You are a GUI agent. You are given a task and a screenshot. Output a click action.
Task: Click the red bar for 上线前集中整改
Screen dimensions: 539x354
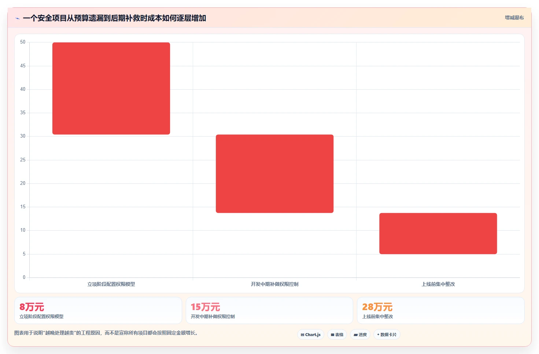pyautogui.click(x=438, y=234)
